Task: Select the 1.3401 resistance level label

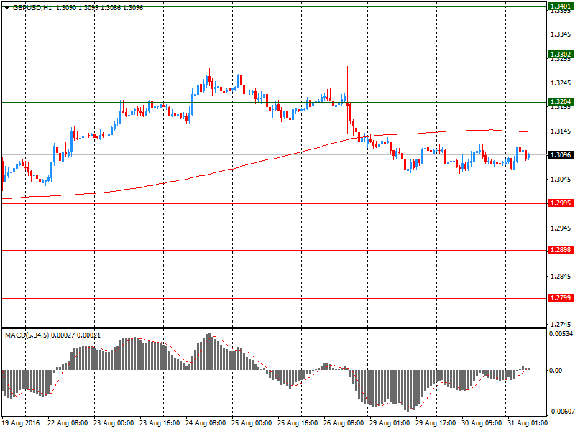Action: (x=561, y=6)
